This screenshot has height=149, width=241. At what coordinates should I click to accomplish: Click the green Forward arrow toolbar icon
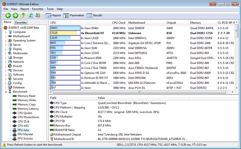coord(15,15)
